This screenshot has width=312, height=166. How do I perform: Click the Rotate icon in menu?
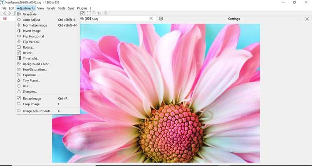point(19,47)
